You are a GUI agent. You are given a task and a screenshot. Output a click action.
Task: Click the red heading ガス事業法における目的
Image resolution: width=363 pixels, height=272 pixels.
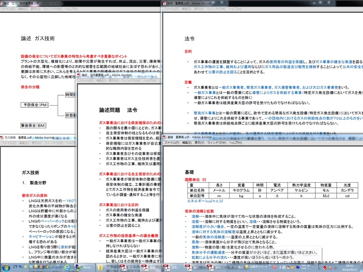coord(118,205)
